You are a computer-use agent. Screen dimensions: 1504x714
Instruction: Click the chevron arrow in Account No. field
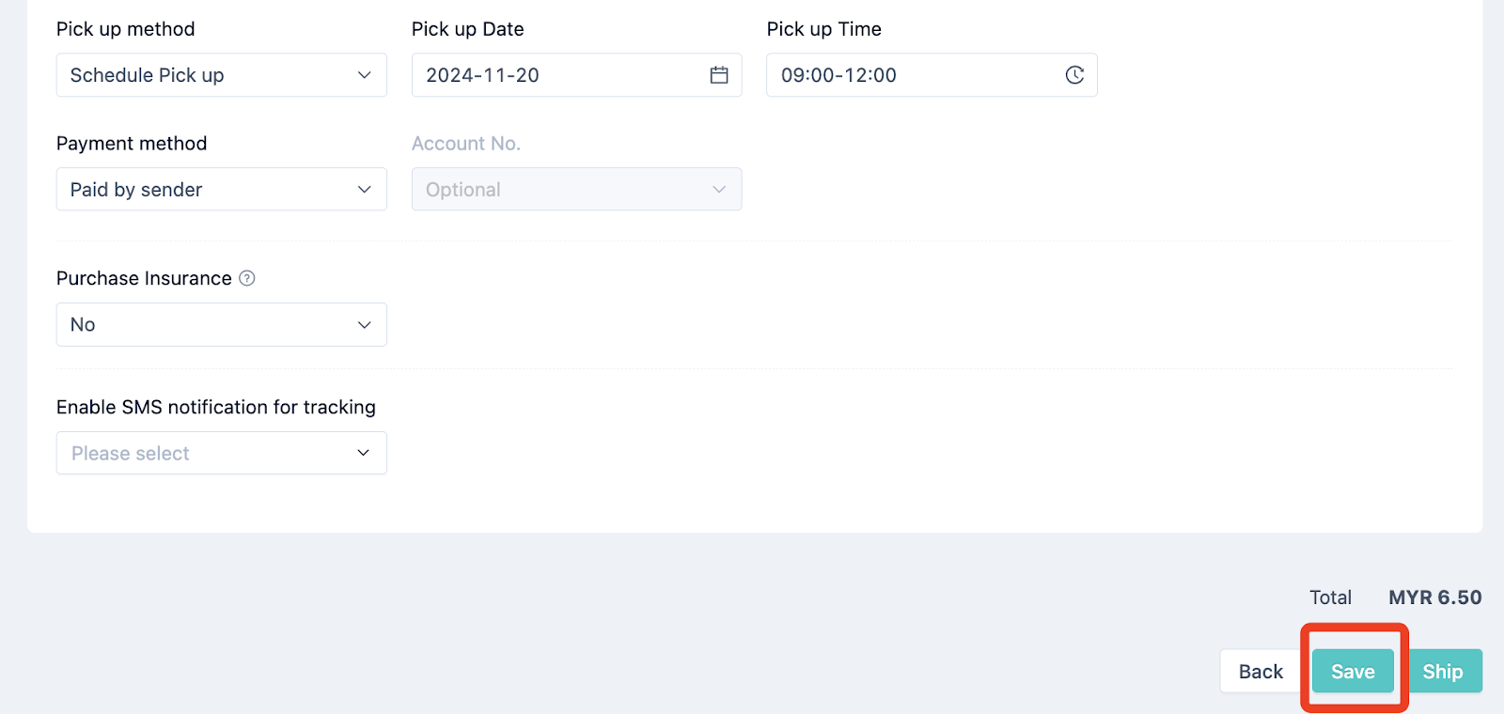click(x=719, y=190)
